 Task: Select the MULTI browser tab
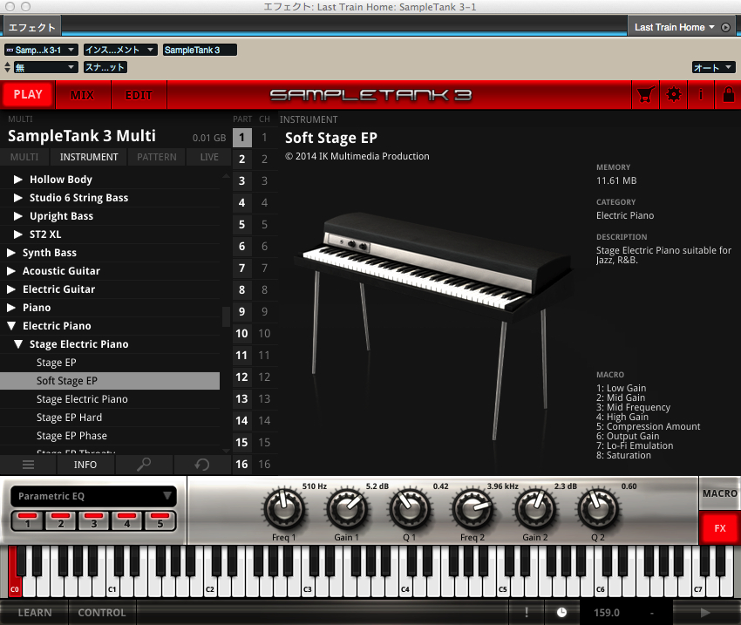[x=24, y=157]
